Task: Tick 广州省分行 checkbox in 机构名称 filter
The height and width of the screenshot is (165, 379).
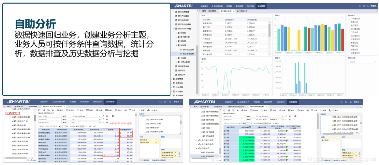Action: coord(349,18)
